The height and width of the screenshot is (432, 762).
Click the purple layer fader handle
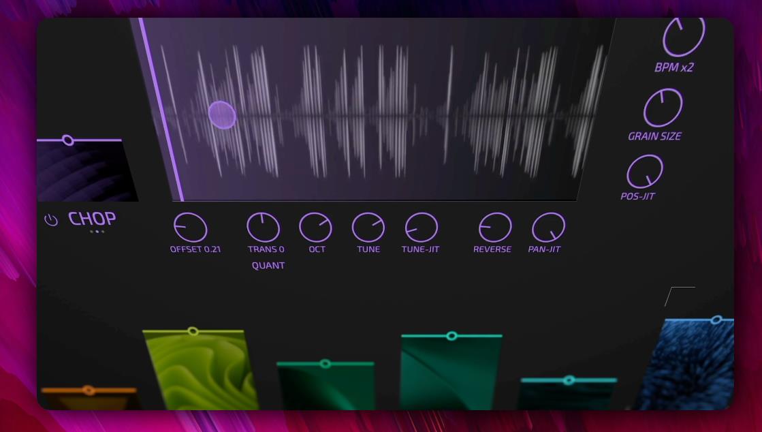pos(68,140)
